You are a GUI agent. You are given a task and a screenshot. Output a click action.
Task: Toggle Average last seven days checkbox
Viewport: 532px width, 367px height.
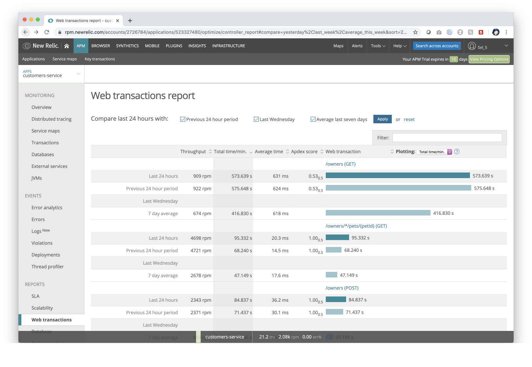[x=313, y=119]
